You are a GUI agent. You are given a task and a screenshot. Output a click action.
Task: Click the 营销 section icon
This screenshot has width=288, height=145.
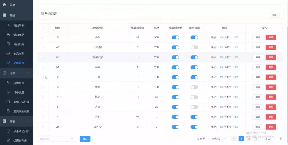pyautogui.click(x=4, y=121)
